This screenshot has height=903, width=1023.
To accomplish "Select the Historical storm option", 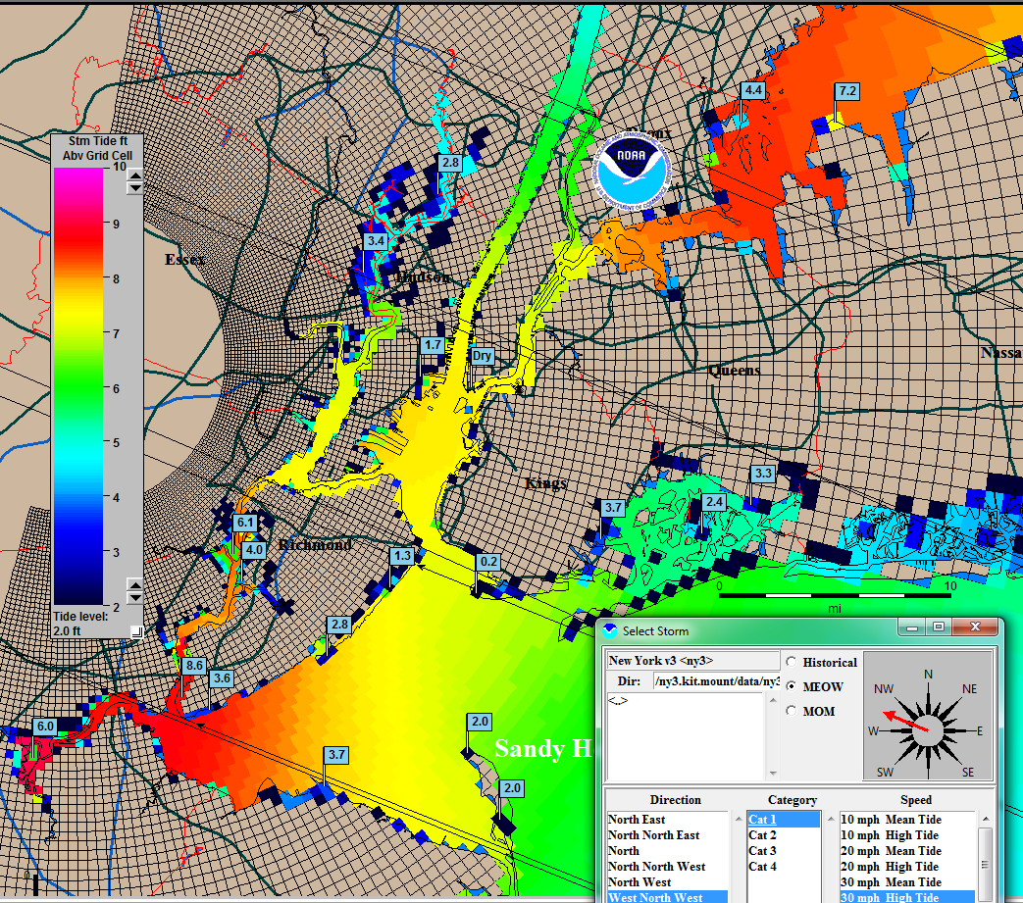I will [x=792, y=662].
